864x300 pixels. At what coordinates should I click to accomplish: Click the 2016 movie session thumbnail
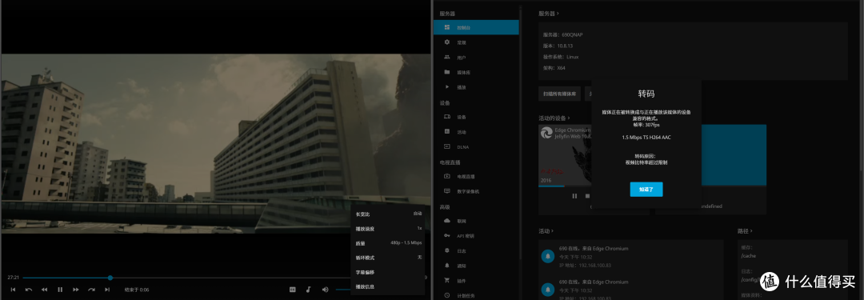click(565, 155)
